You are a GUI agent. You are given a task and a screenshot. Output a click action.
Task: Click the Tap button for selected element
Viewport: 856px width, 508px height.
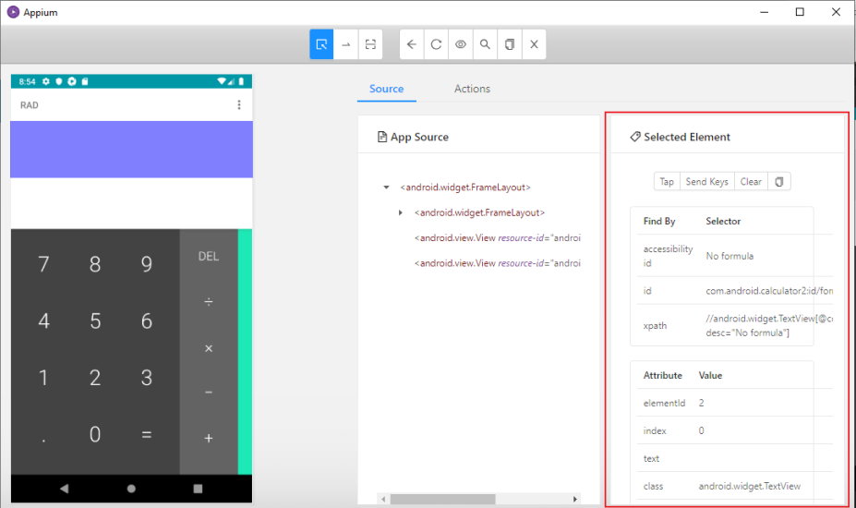pyautogui.click(x=667, y=181)
